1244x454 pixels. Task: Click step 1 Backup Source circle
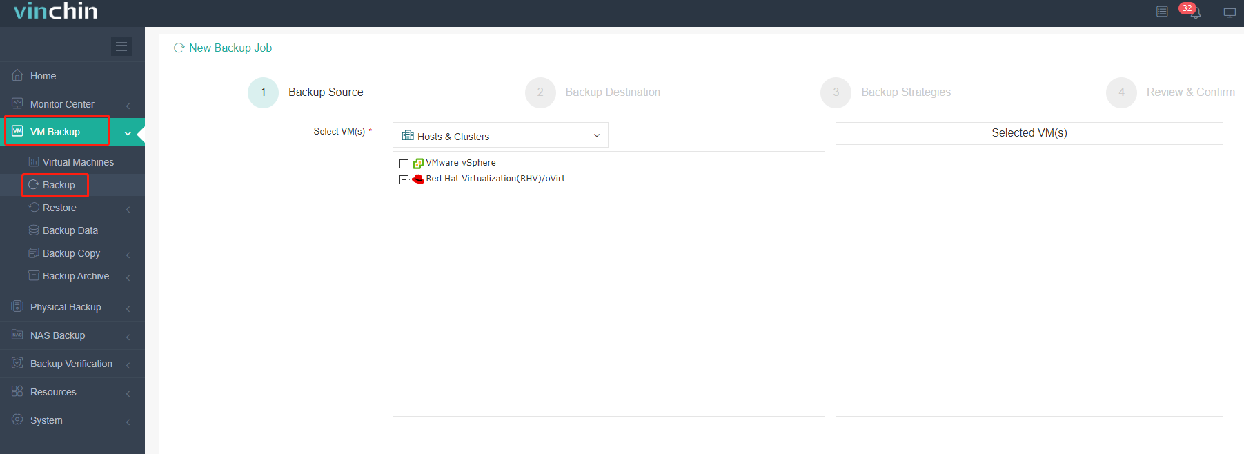click(263, 92)
